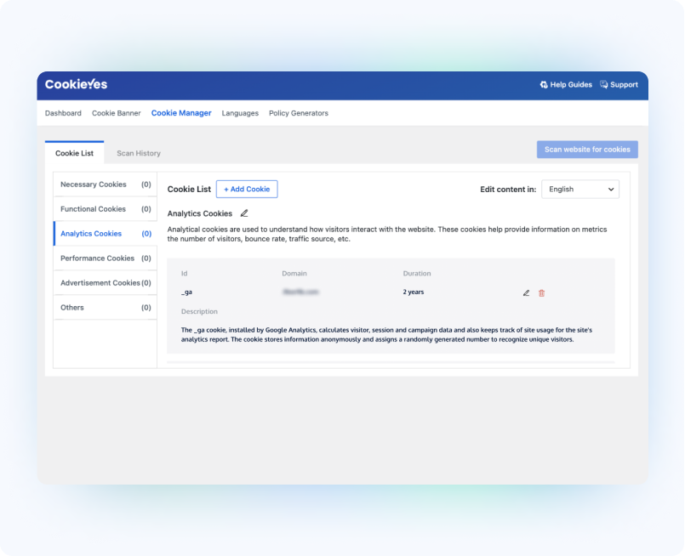Image resolution: width=685 pixels, height=556 pixels.
Task: Open the Cookie Banner menu item
Action: (x=117, y=113)
